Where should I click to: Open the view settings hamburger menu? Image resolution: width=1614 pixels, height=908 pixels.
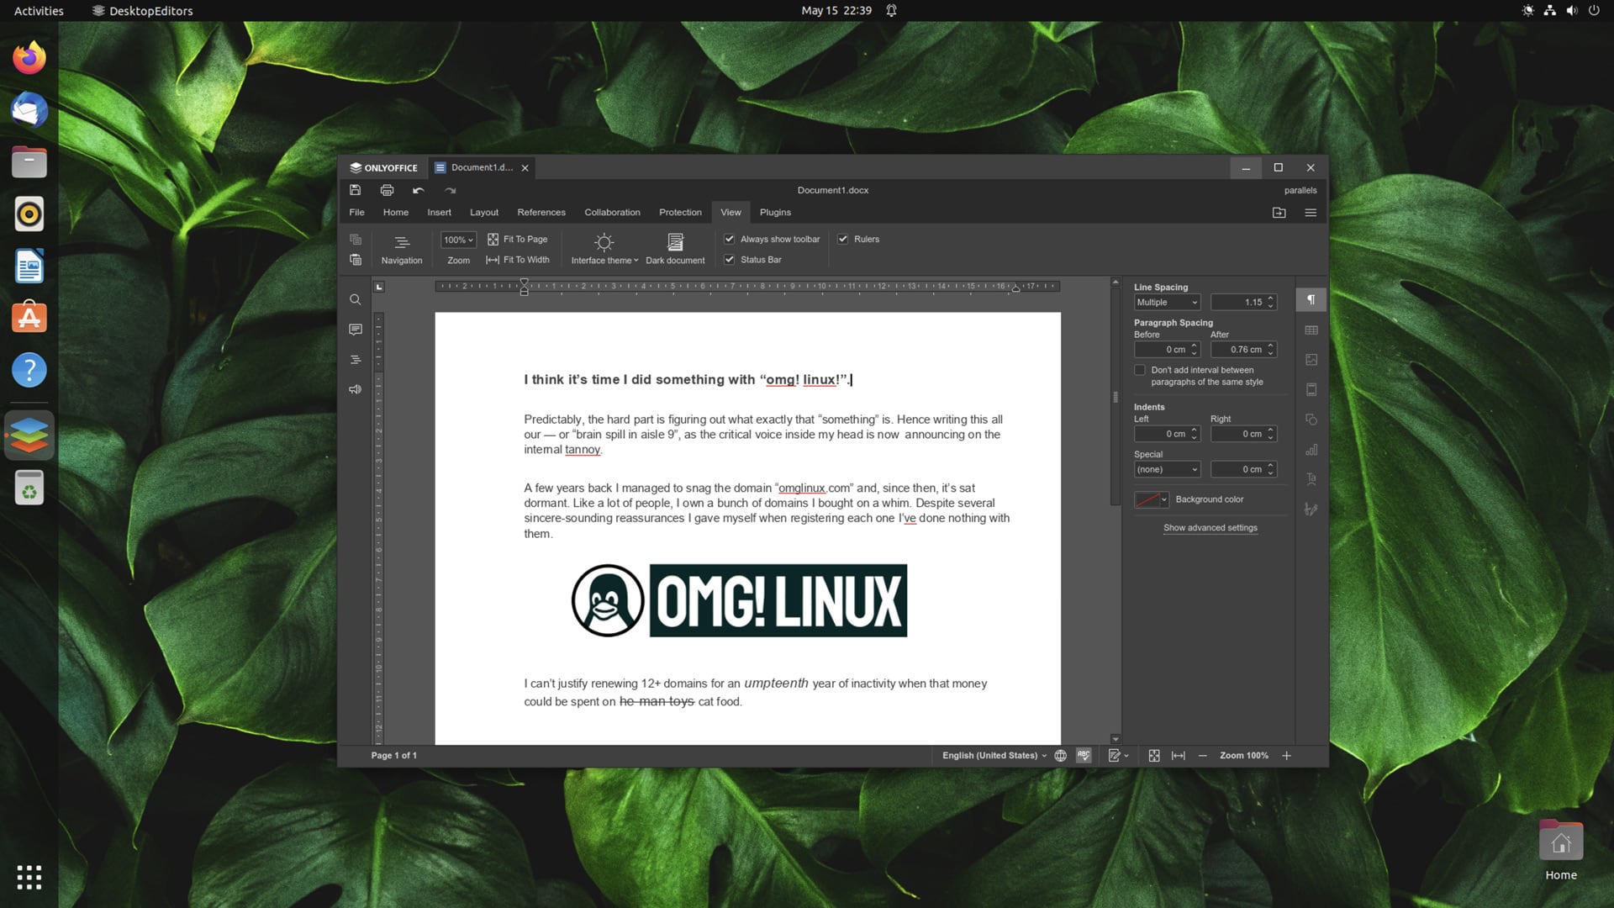pos(1311,213)
